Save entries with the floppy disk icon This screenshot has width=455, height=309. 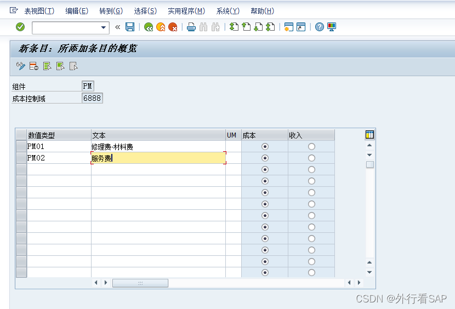tap(130, 27)
